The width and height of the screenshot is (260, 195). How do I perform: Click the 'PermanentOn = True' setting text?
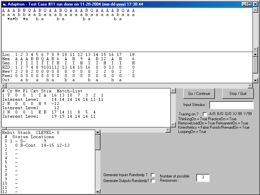click(x=231, y=123)
